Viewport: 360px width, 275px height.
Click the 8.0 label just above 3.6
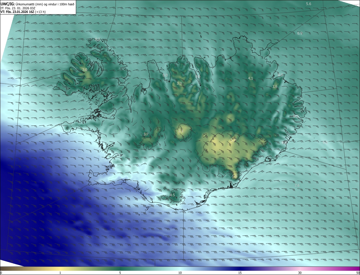[x=280, y=75]
